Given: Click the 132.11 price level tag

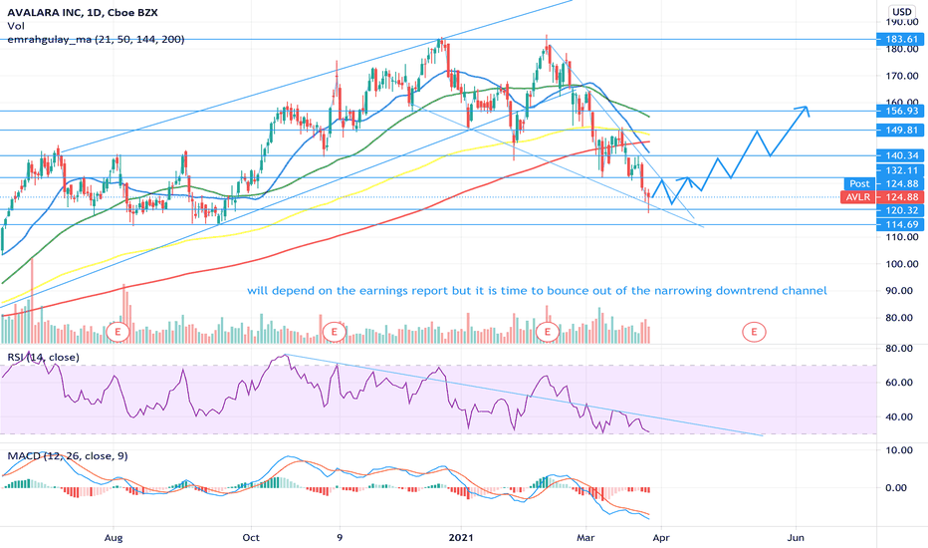Looking at the screenshot, I should [901, 170].
